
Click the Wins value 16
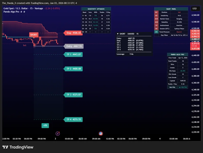(183, 64)
